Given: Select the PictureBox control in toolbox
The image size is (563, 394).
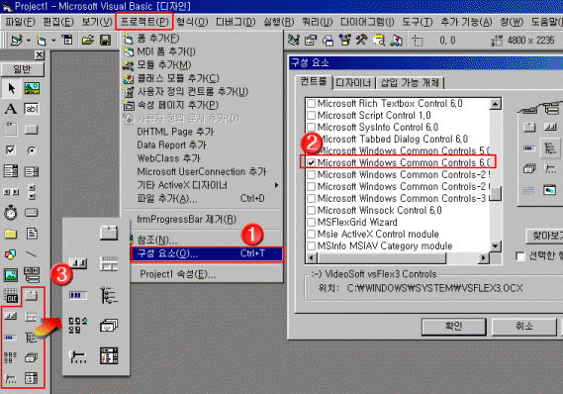Looking at the screenshot, I should point(32,88).
